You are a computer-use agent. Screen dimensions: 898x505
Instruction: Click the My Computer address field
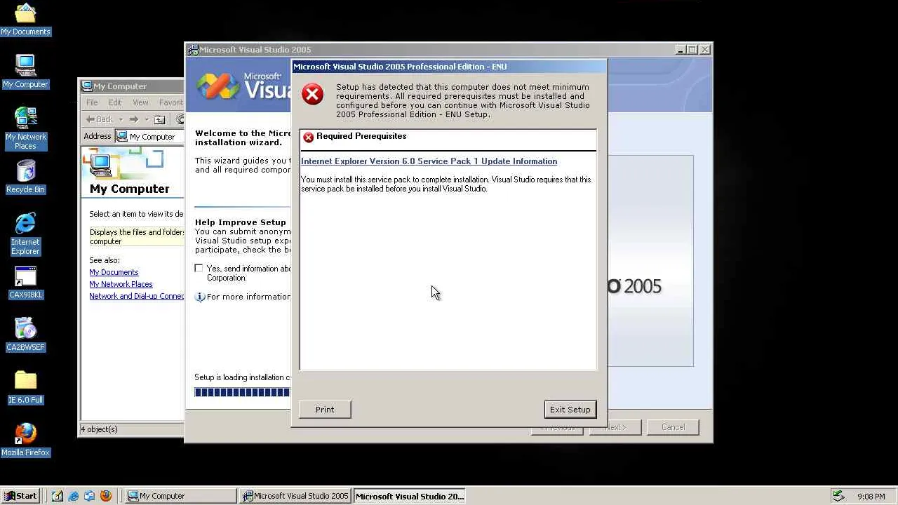coord(149,137)
